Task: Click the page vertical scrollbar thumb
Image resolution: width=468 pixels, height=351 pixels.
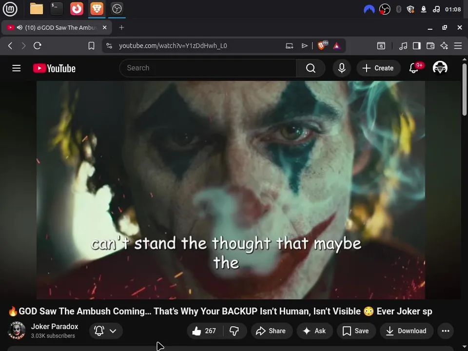Action: tap(465, 90)
